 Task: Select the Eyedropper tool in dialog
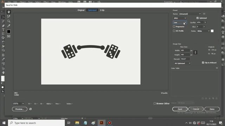tap(8, 26)
